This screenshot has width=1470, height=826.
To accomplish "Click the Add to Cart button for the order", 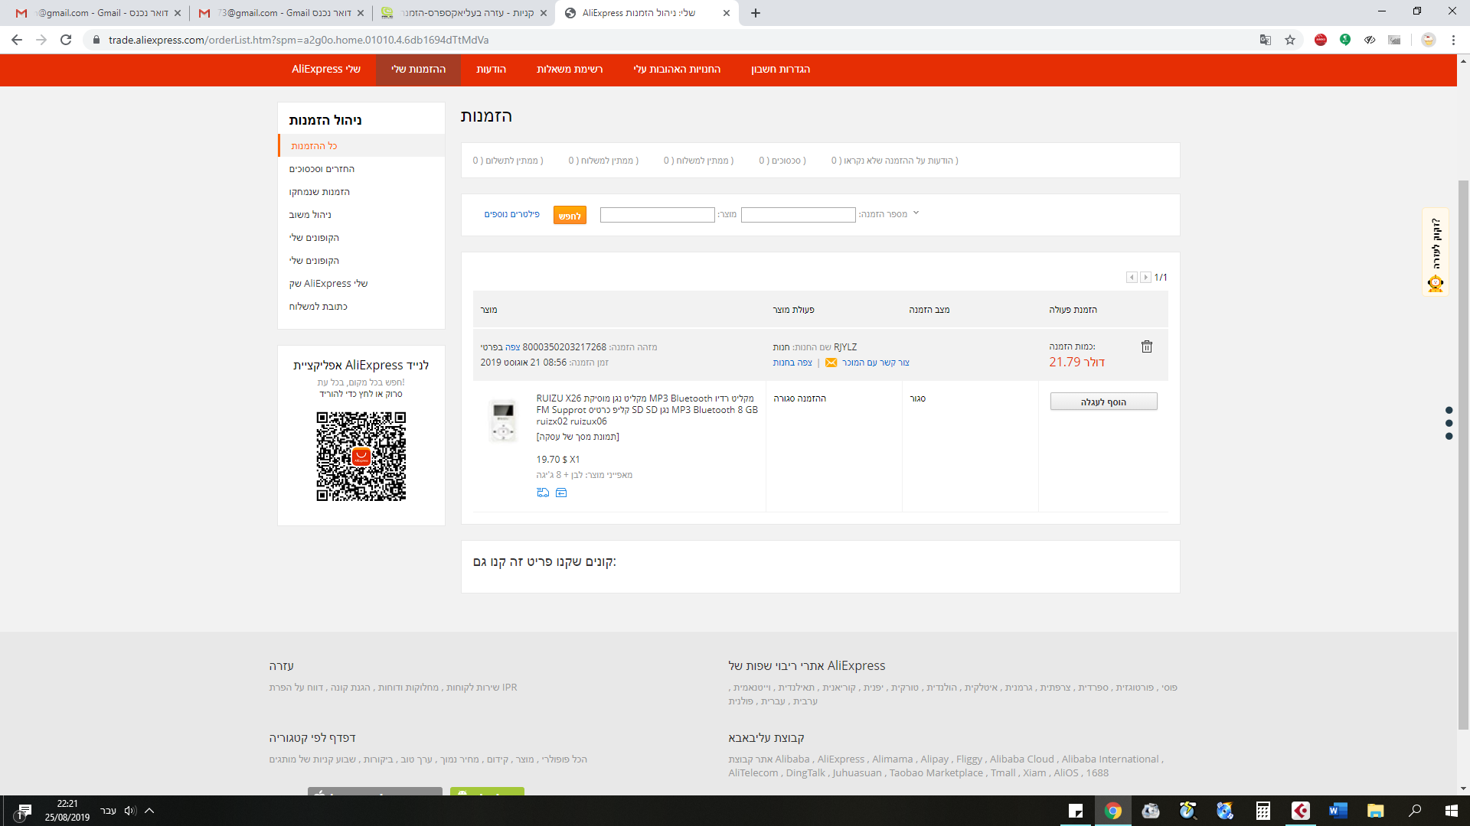I will (1103, 402).
